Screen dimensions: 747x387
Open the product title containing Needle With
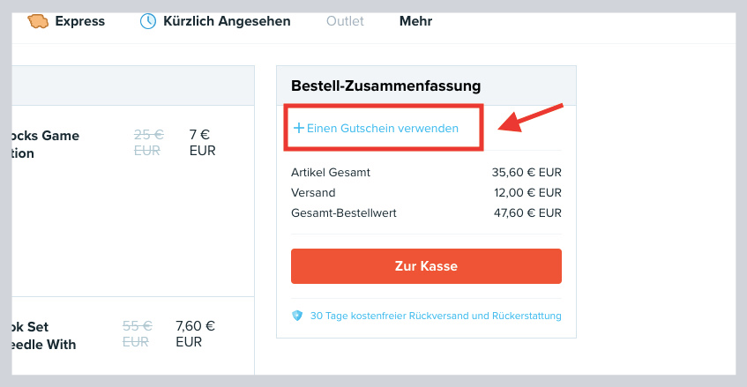(x=45, y=344)
